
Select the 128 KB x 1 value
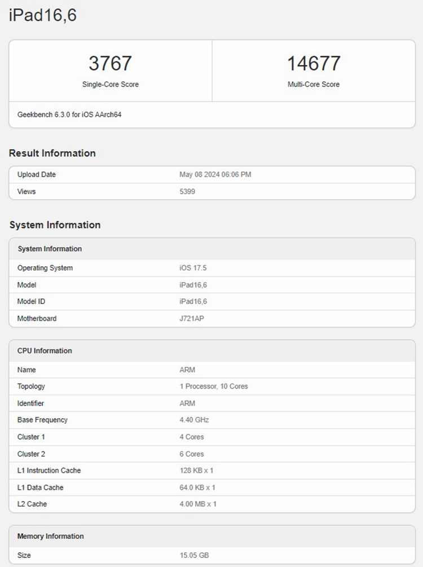(196, 471)
